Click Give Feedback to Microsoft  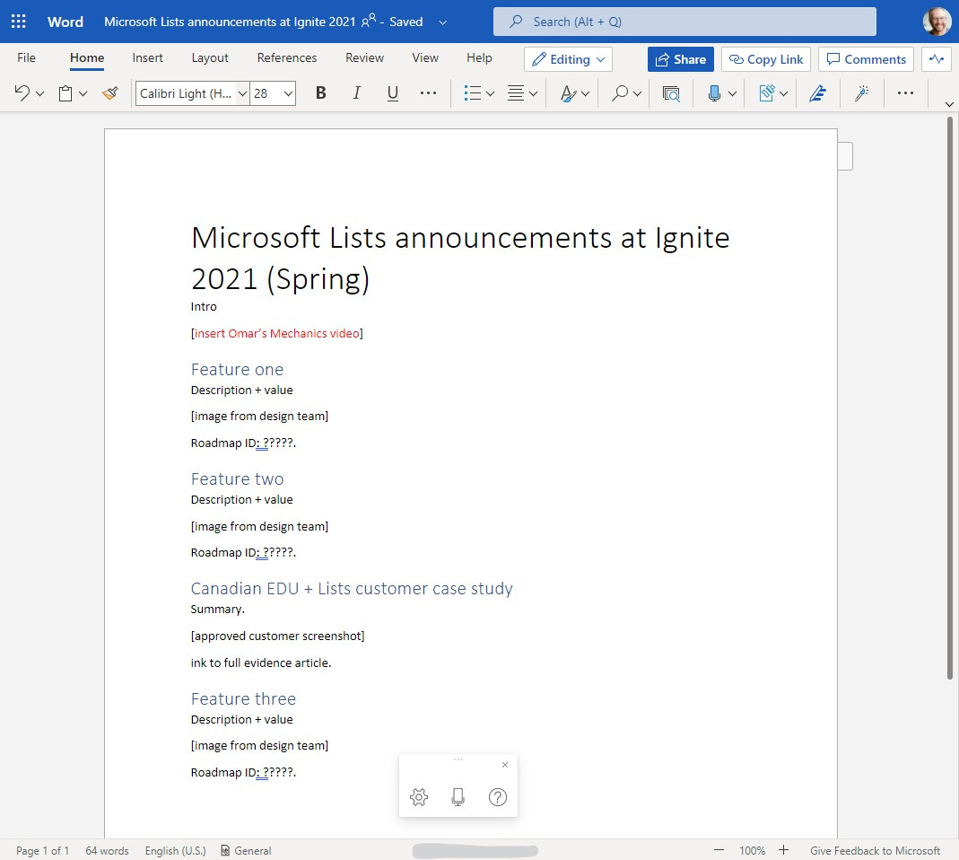click(x=875, y=850)
